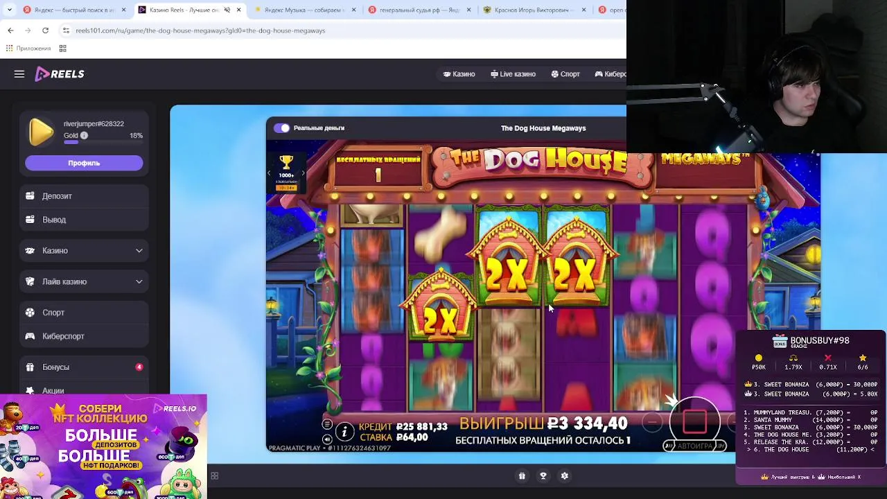887x499 pixels.
Task: Open settings gear below the game
Action: click(564, 476)
